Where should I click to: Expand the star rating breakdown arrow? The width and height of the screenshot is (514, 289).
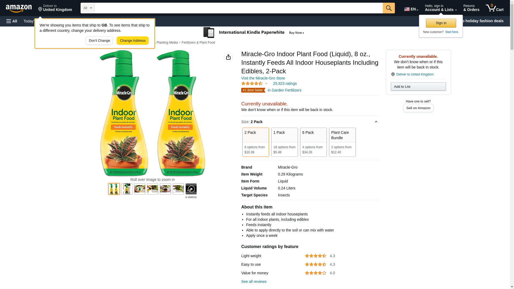[266, 83]
